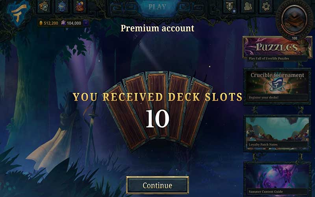Image resolution: width=315 pixels, height=197 pixels.
Task: Open the settings gear icon
Action: point(266,6)
